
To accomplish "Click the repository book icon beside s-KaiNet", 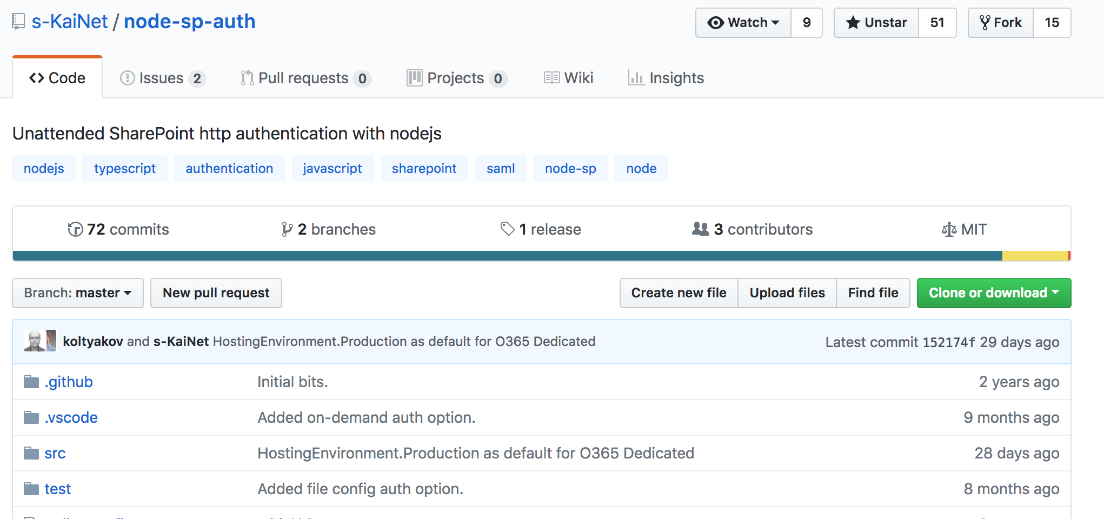I will pyautogui.click(x=18, y=22).
